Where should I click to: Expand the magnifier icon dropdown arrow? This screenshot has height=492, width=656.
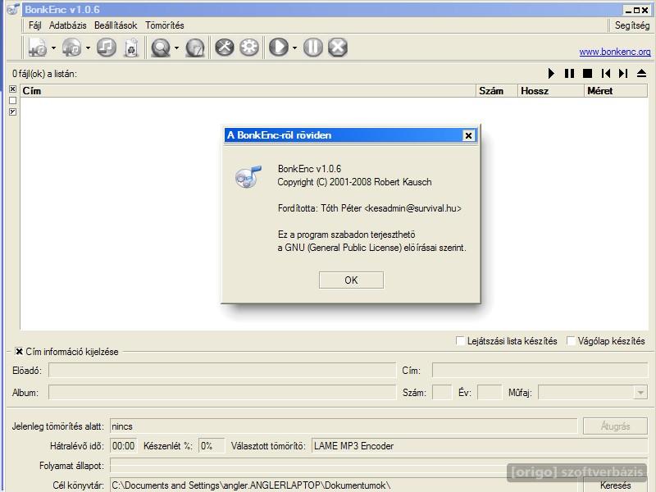[176, 48]
